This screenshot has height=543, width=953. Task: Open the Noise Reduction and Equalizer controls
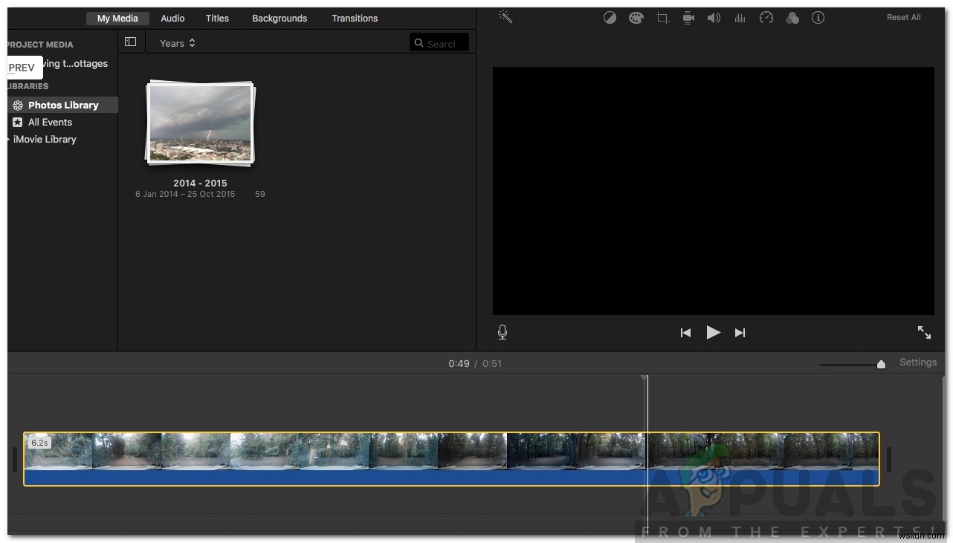click(x=740, y=17)
